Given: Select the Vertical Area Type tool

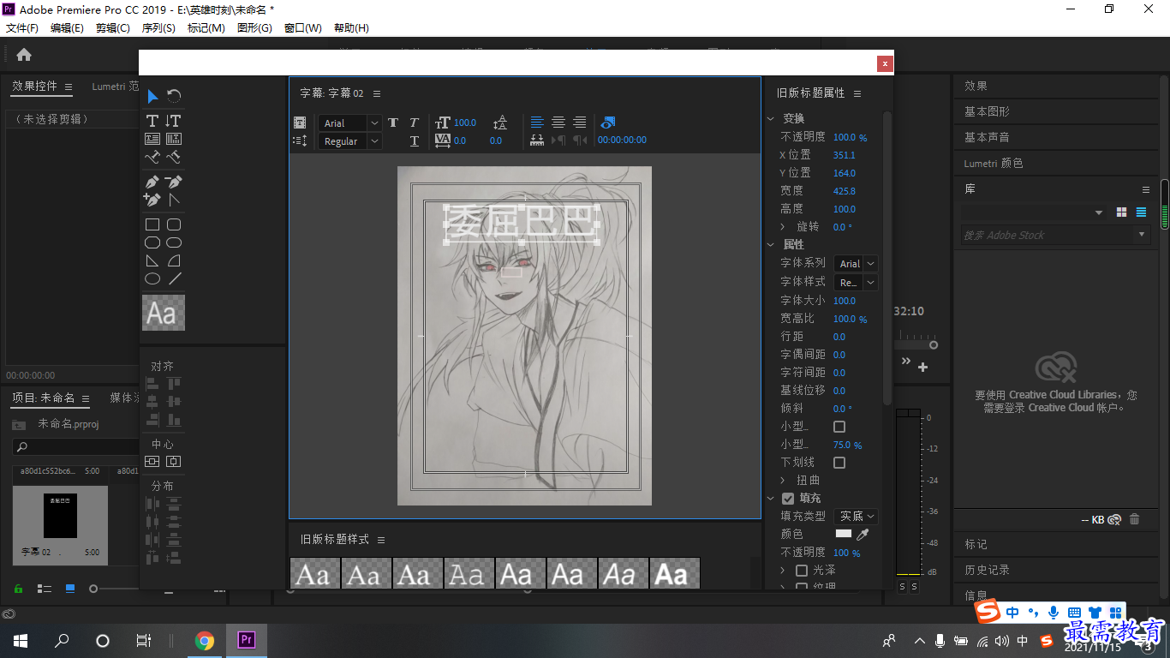Looking at the screenshot, I should pyautogui.click(x=173, y=139).
